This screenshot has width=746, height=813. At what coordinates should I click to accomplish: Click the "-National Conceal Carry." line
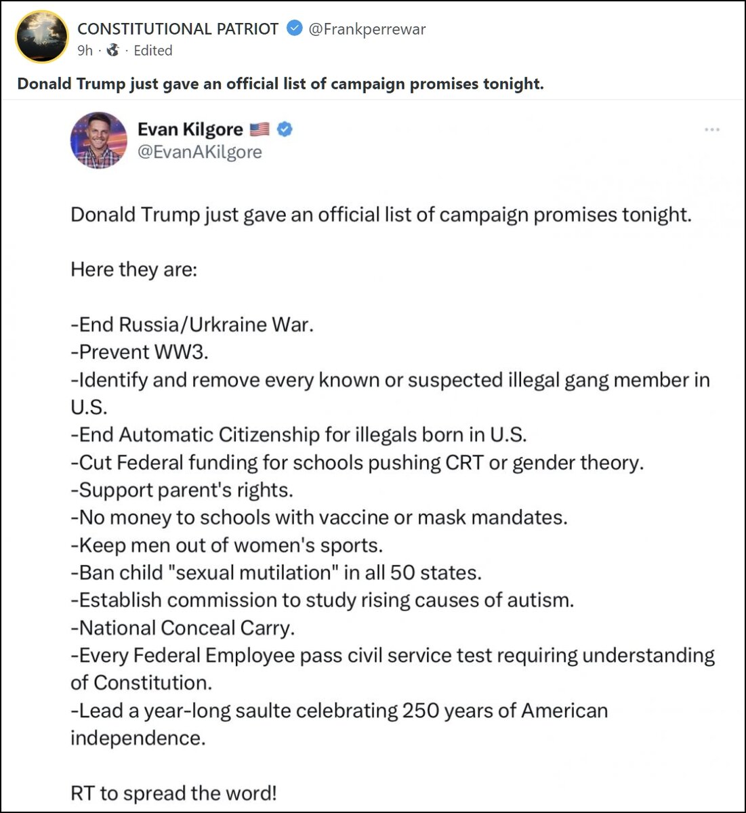coord(182,628)
